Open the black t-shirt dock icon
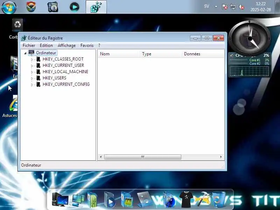This screenshot has height=210, width=280. pyautogui.click(x=186, y=199)
